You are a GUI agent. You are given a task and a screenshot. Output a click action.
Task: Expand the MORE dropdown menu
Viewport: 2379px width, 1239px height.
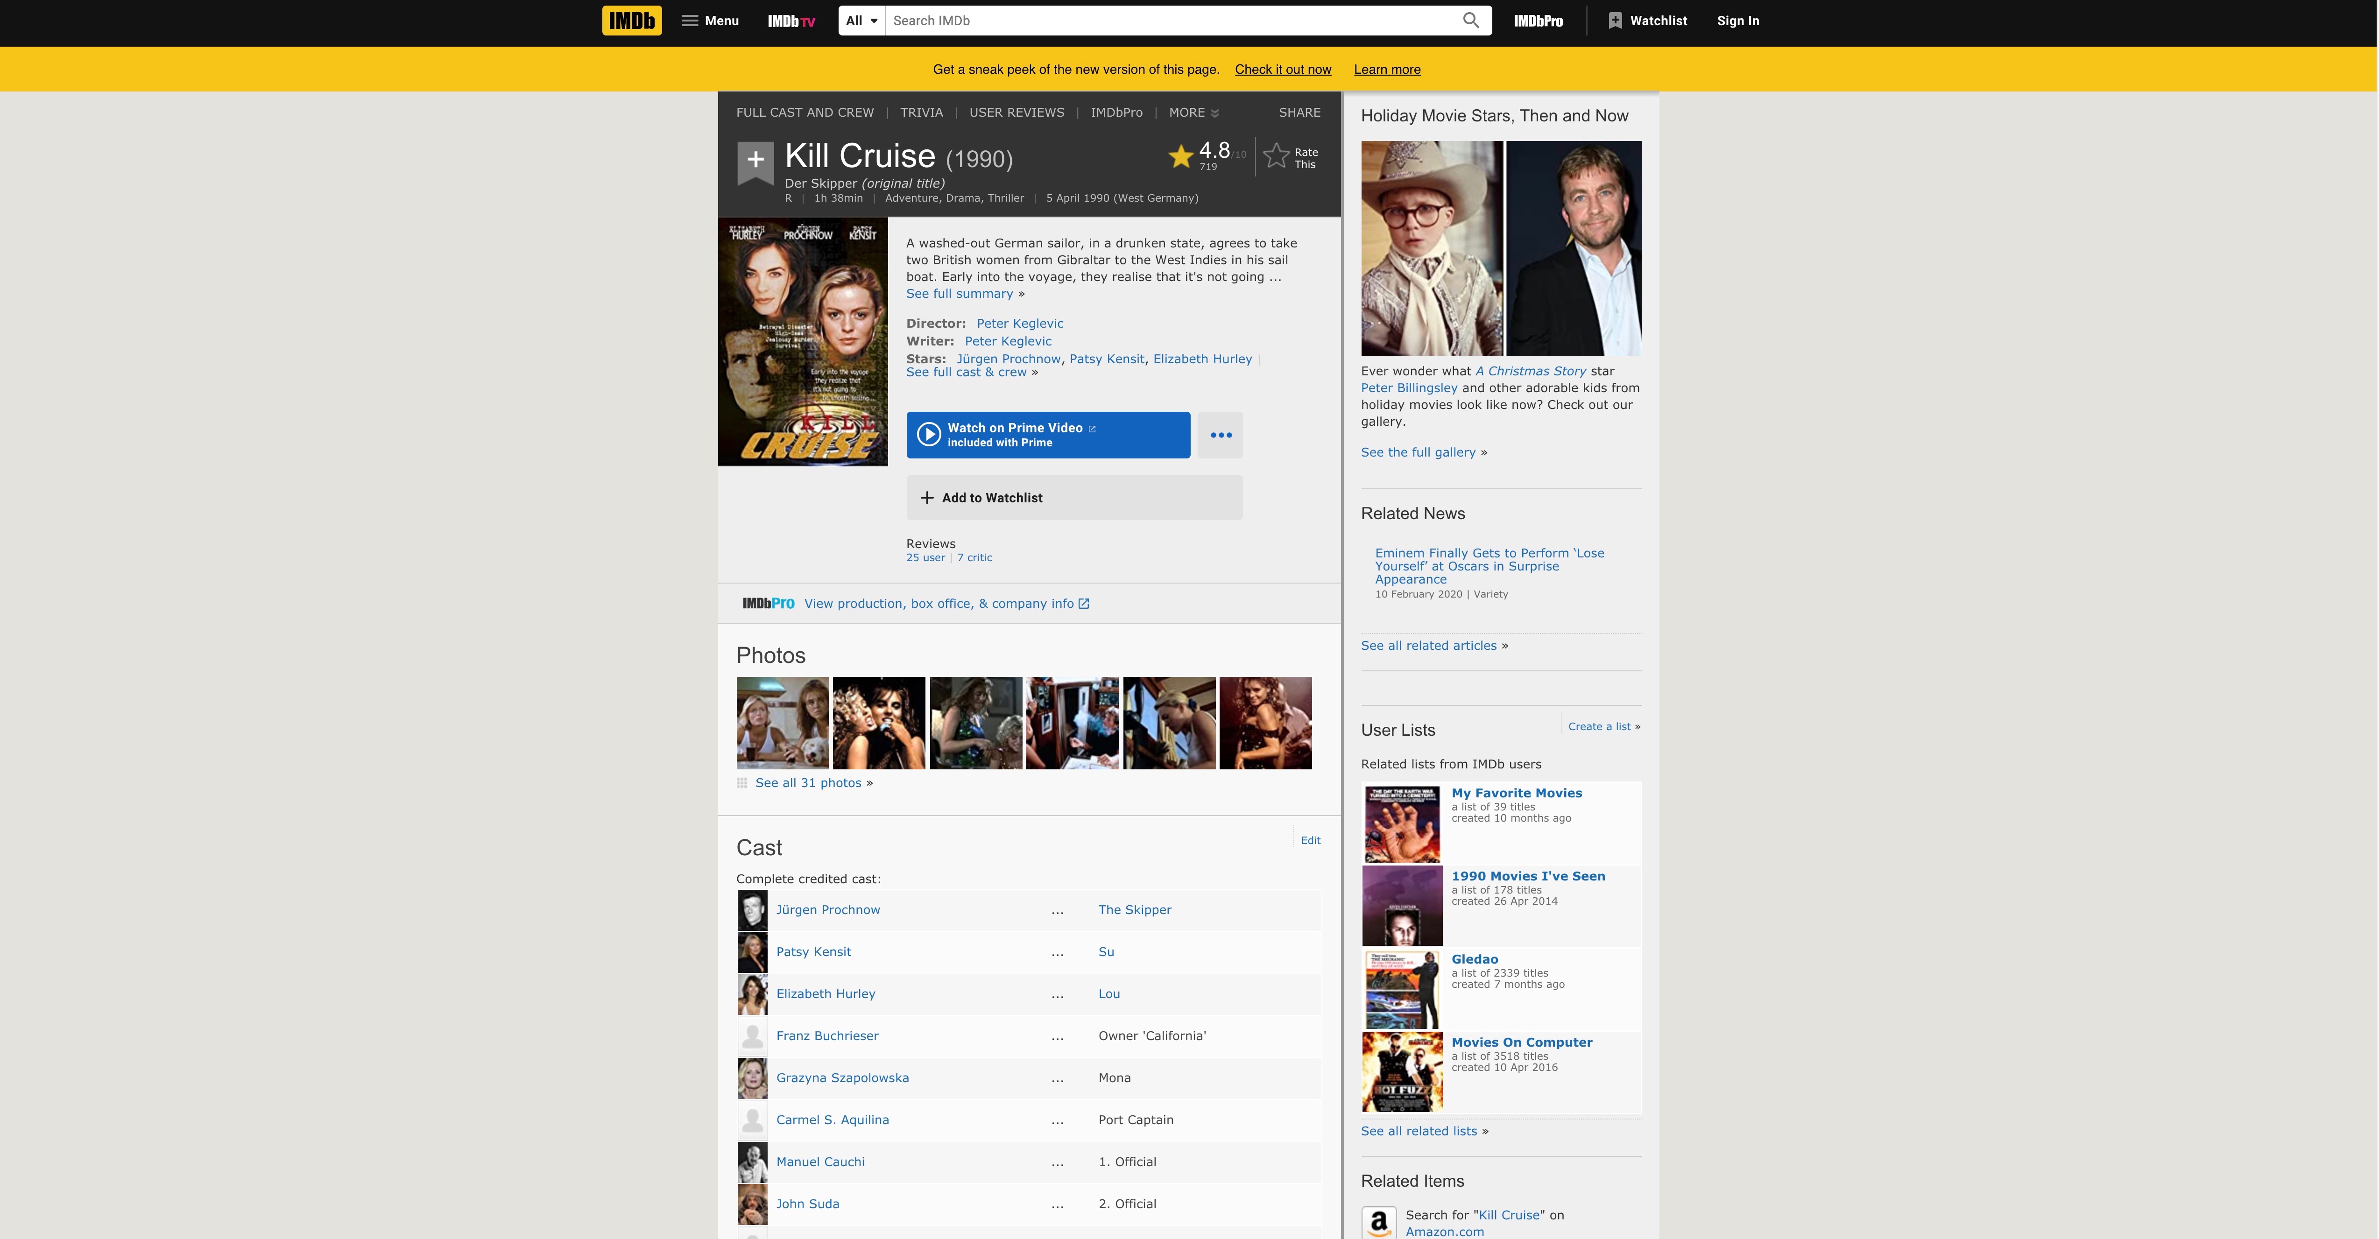pyautogui.click(x=1193, y=113)
